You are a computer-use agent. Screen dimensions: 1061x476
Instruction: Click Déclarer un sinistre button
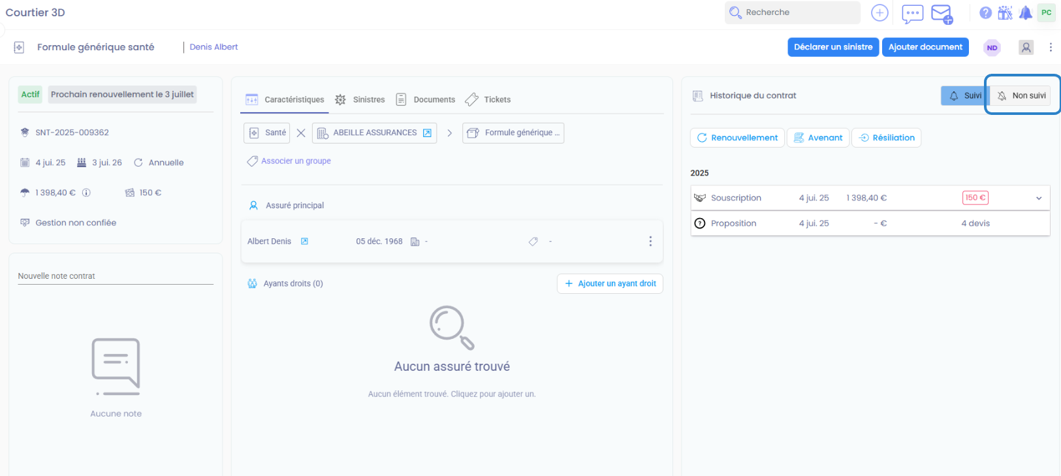pyautogui.click(x=833, y=47)
